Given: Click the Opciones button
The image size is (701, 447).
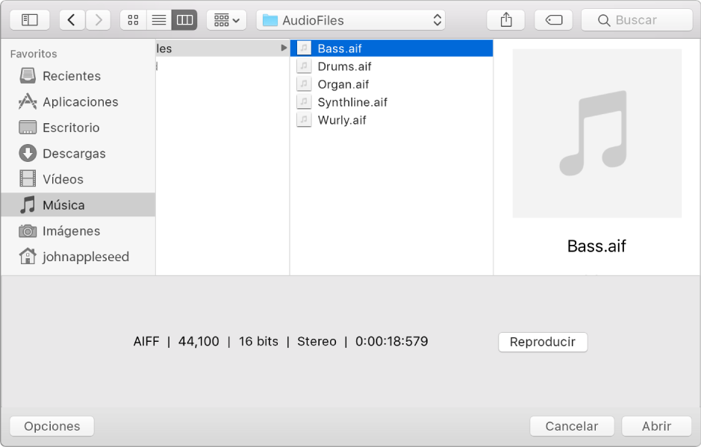Looking at the screenshot, I should (x=52, y=426).
